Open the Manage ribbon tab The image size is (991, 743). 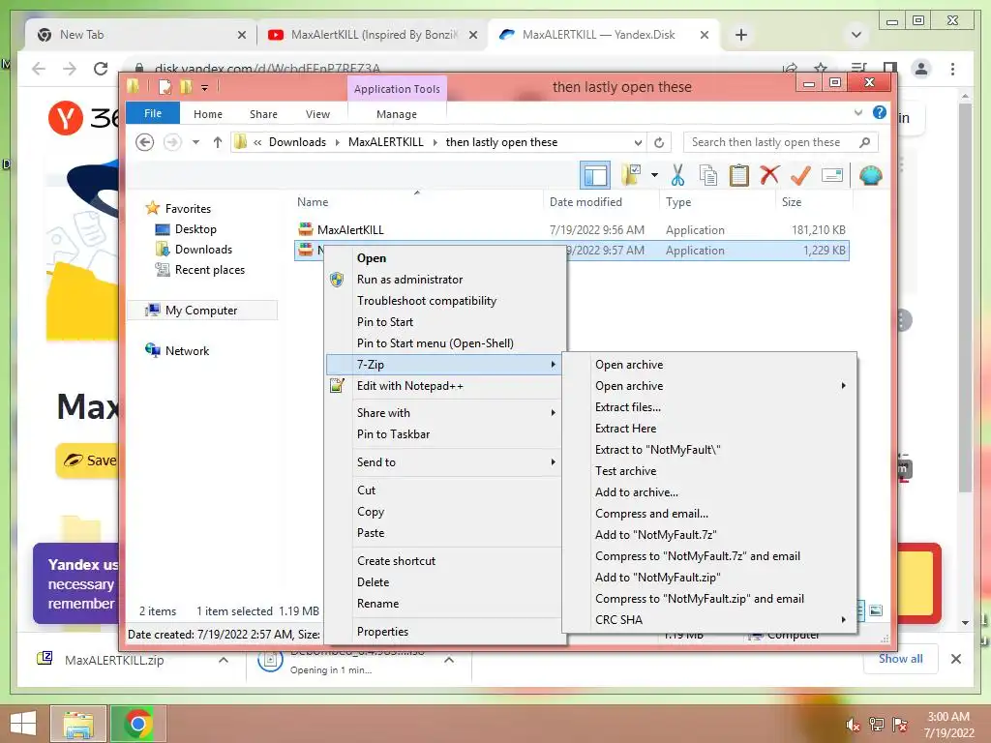coord(396,114)
